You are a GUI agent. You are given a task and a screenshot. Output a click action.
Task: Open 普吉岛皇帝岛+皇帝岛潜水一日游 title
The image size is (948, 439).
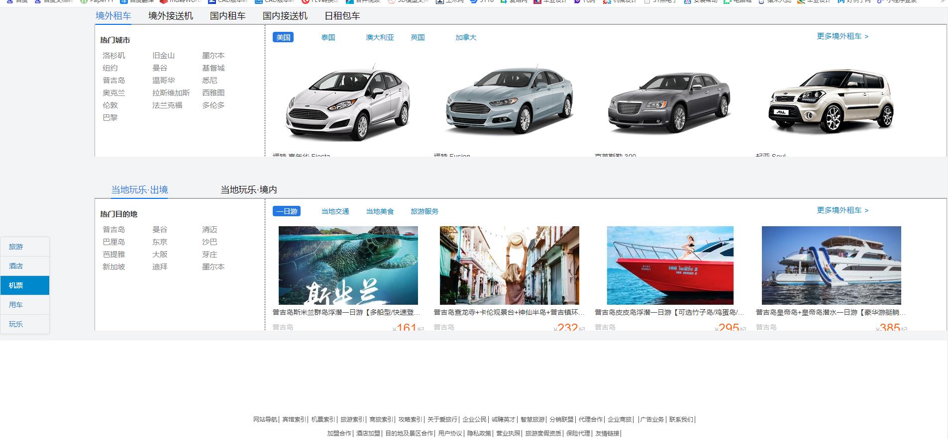[831, 312]
